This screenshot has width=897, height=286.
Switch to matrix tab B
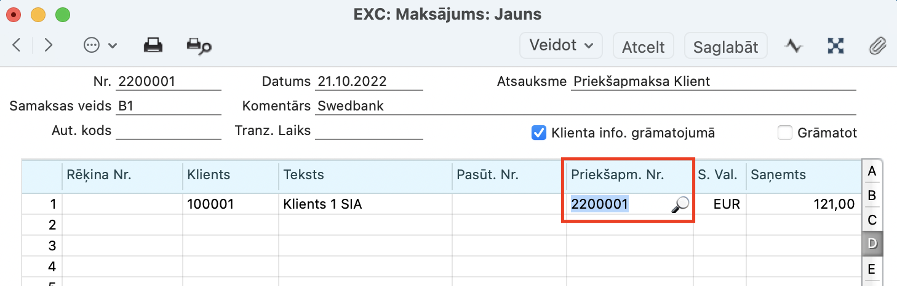coord(871,196)
